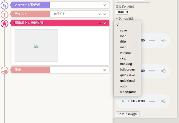Open the 固定ボタン設定 true dropdown
The image size is (179, 123).
[122, 12]
